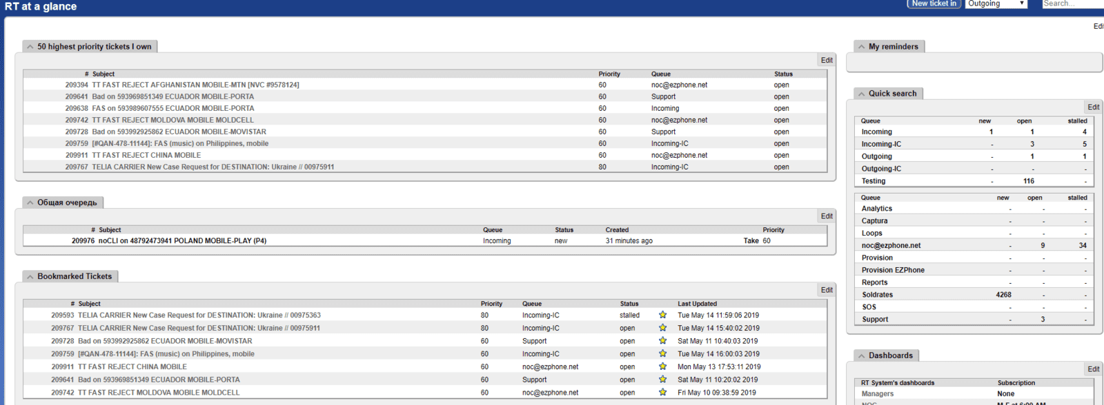Open ticket TT FAST REJECT AFGHANISTAN MOBILE-MTN
Screen dimensions: 1104x405
tap(195, 85)
